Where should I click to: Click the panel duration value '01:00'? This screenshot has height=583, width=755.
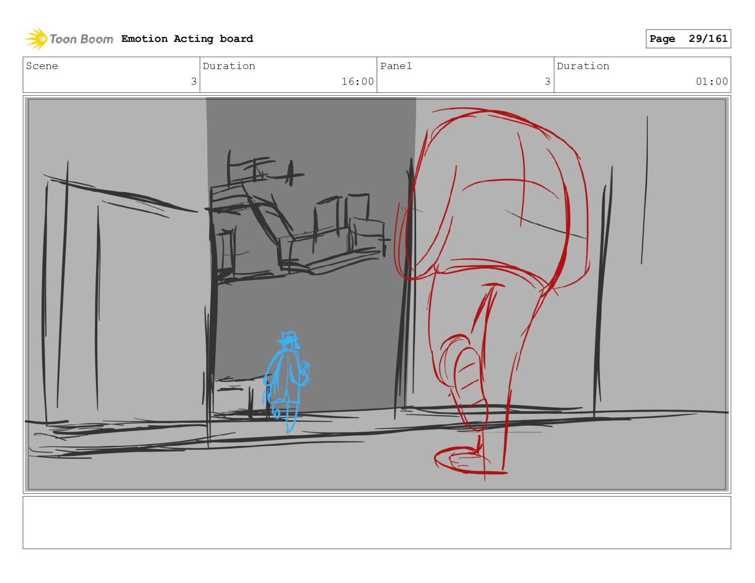712,81
